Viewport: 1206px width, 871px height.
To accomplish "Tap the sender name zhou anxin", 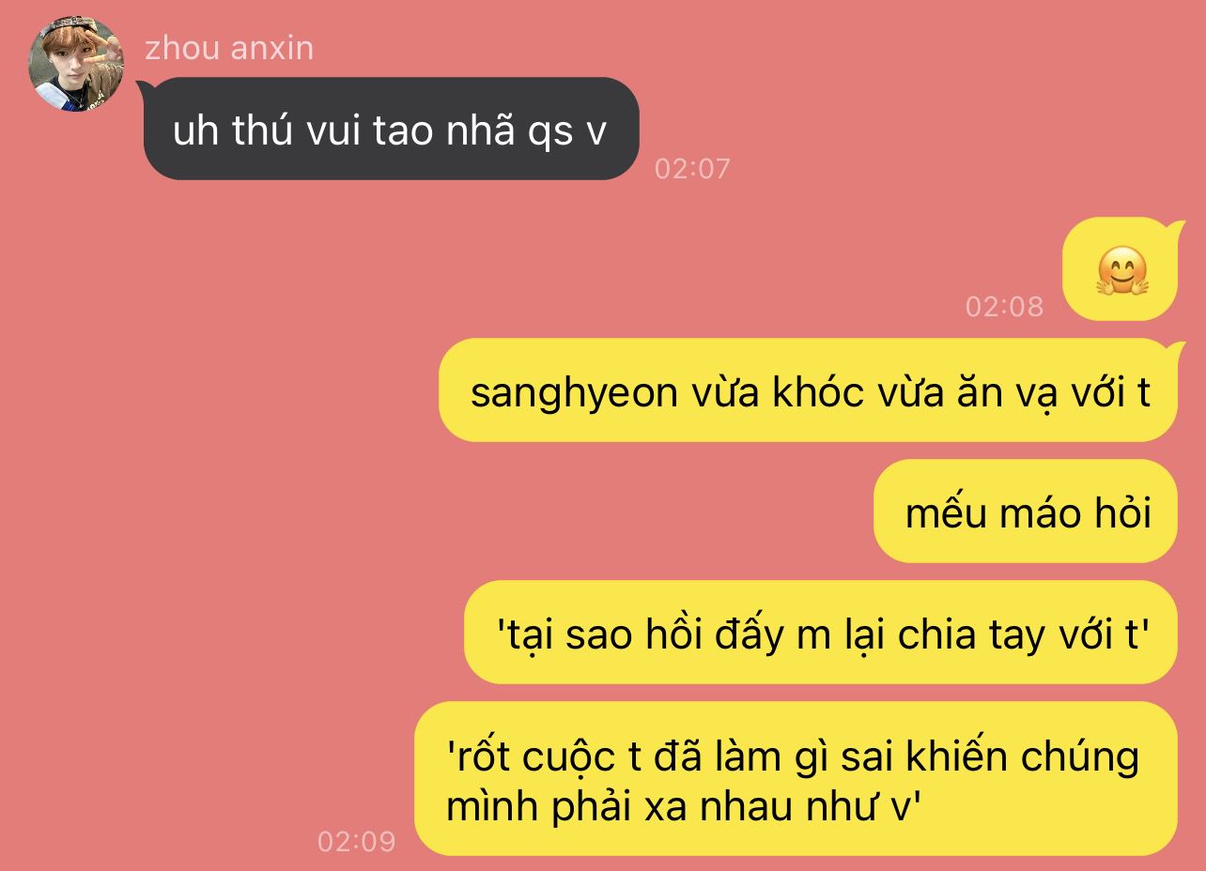I will (x=229, y=48).
